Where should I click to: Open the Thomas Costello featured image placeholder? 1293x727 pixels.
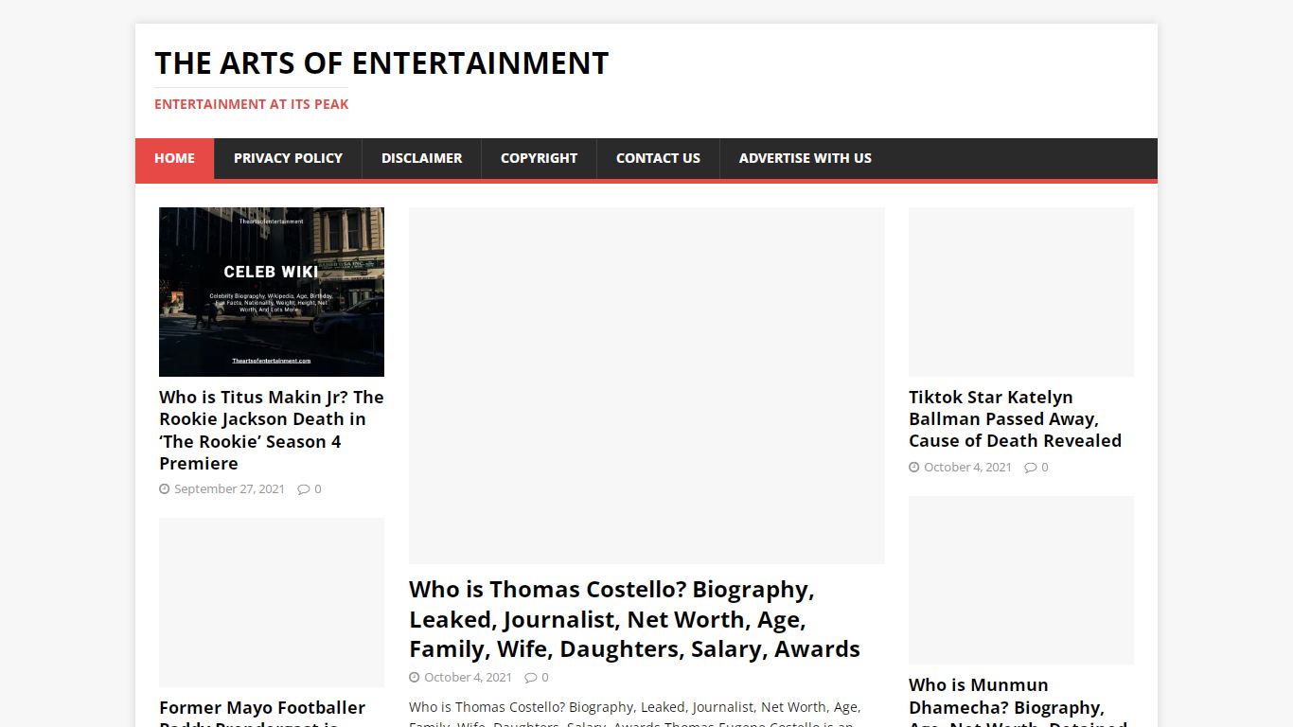tap(646, 385)
